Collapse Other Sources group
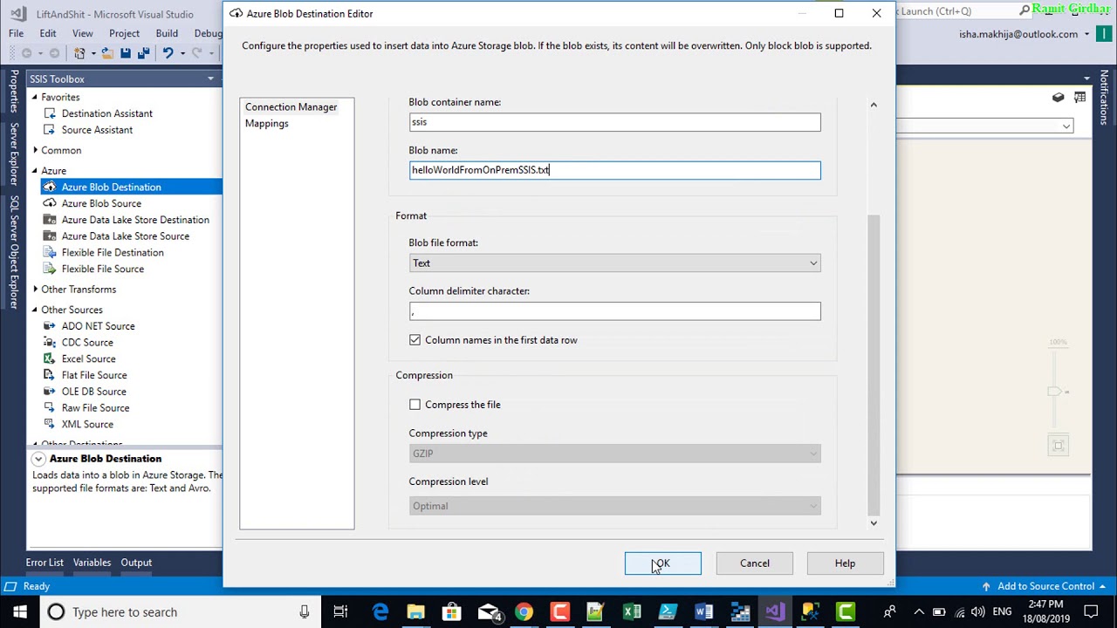The image size is (1117, 628). [x=35, y=310]
